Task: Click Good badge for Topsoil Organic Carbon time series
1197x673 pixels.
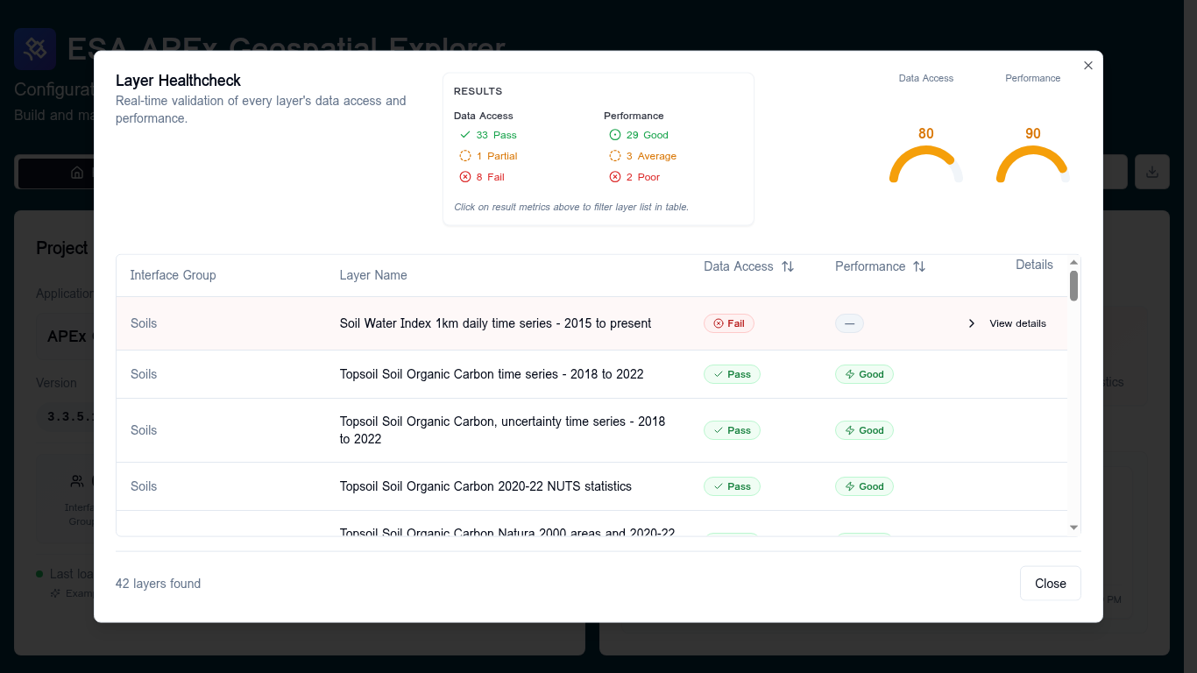Action: pos(864,374)
